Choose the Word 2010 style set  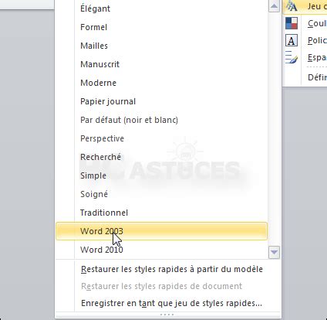point(161,250)
